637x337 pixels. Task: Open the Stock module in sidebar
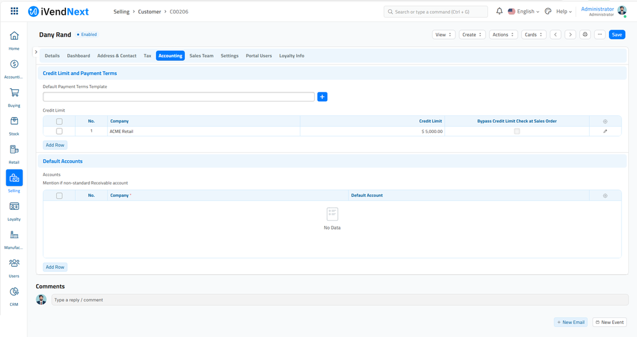[14, 122]
